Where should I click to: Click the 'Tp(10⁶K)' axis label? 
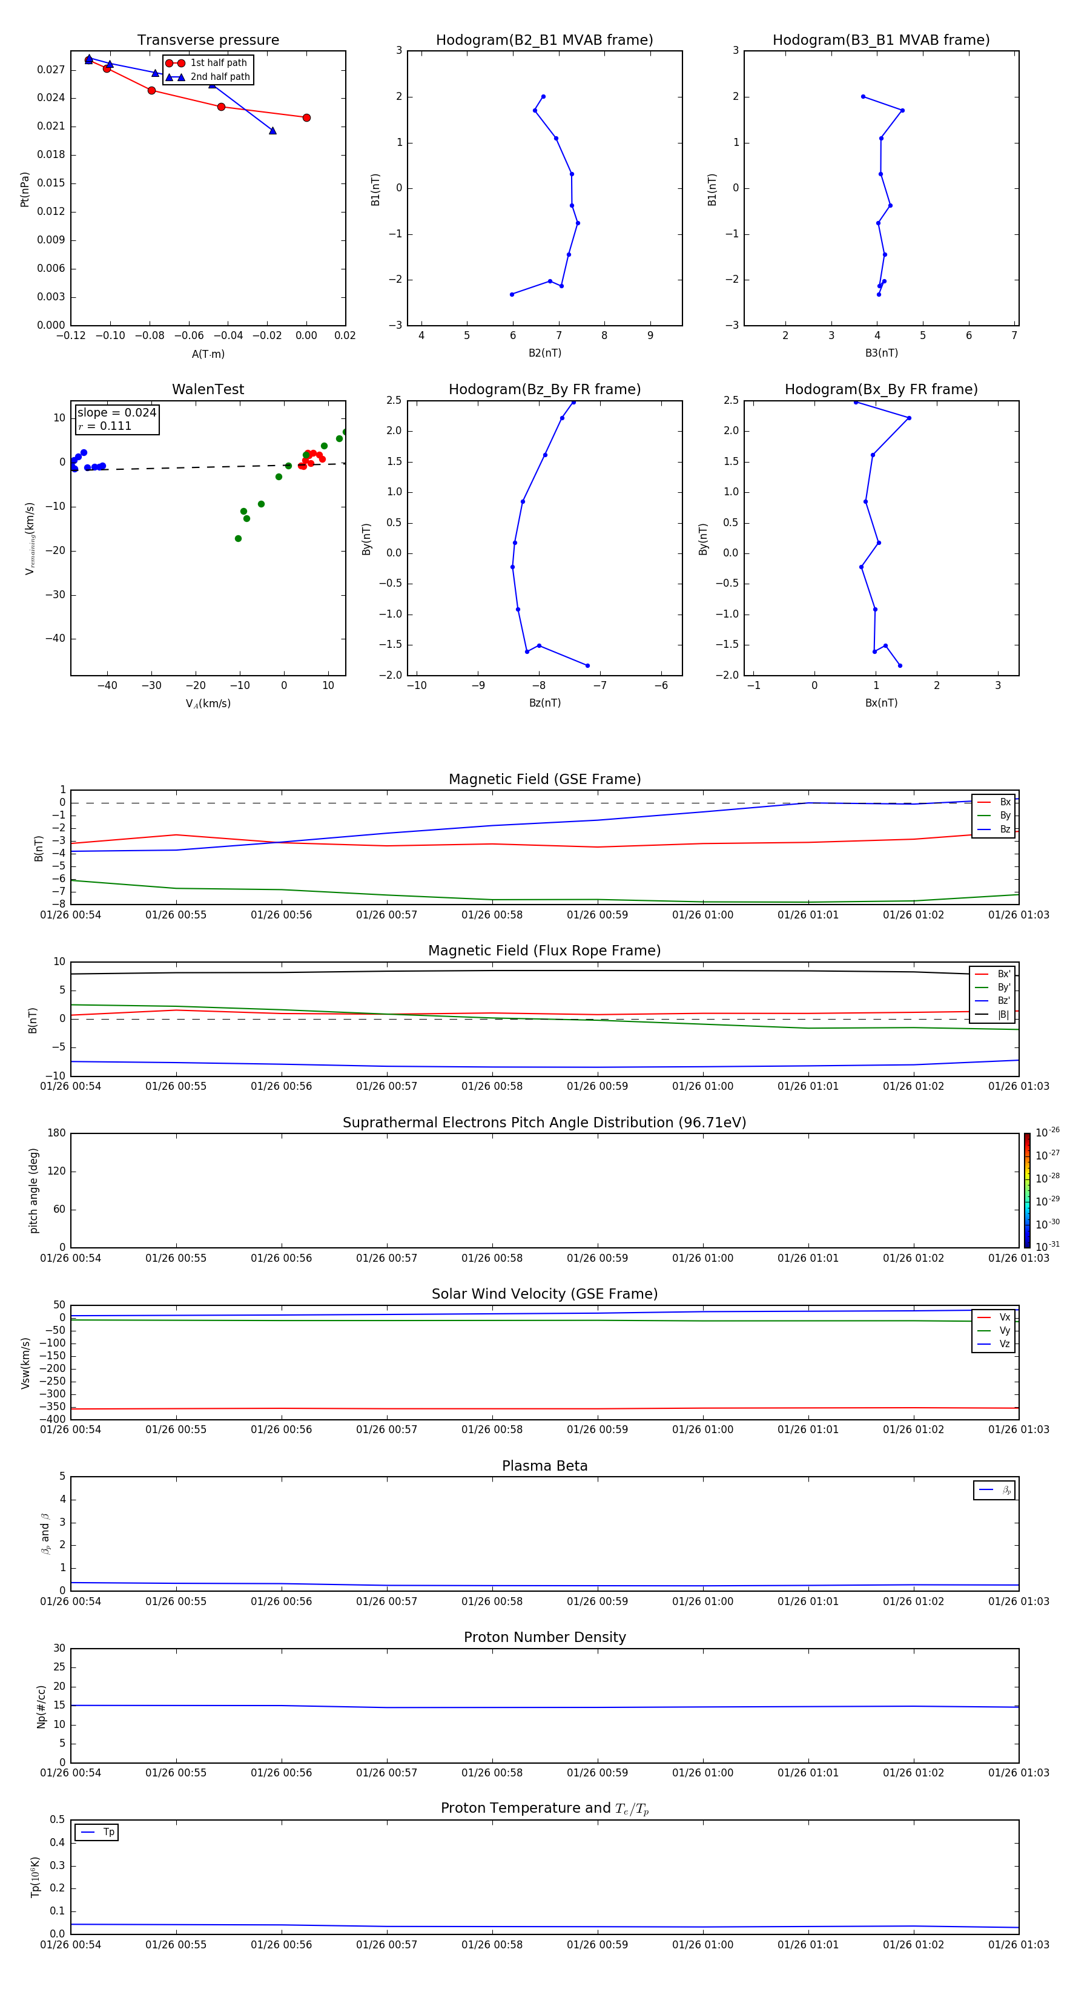click(35, 1877)
